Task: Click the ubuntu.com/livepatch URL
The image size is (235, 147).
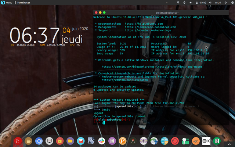Action: click(125, 80)
